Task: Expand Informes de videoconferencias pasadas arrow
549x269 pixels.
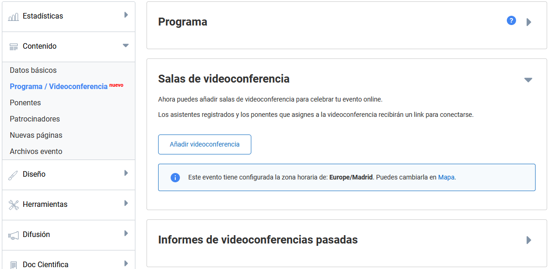Action: click(x=529, y=240)
